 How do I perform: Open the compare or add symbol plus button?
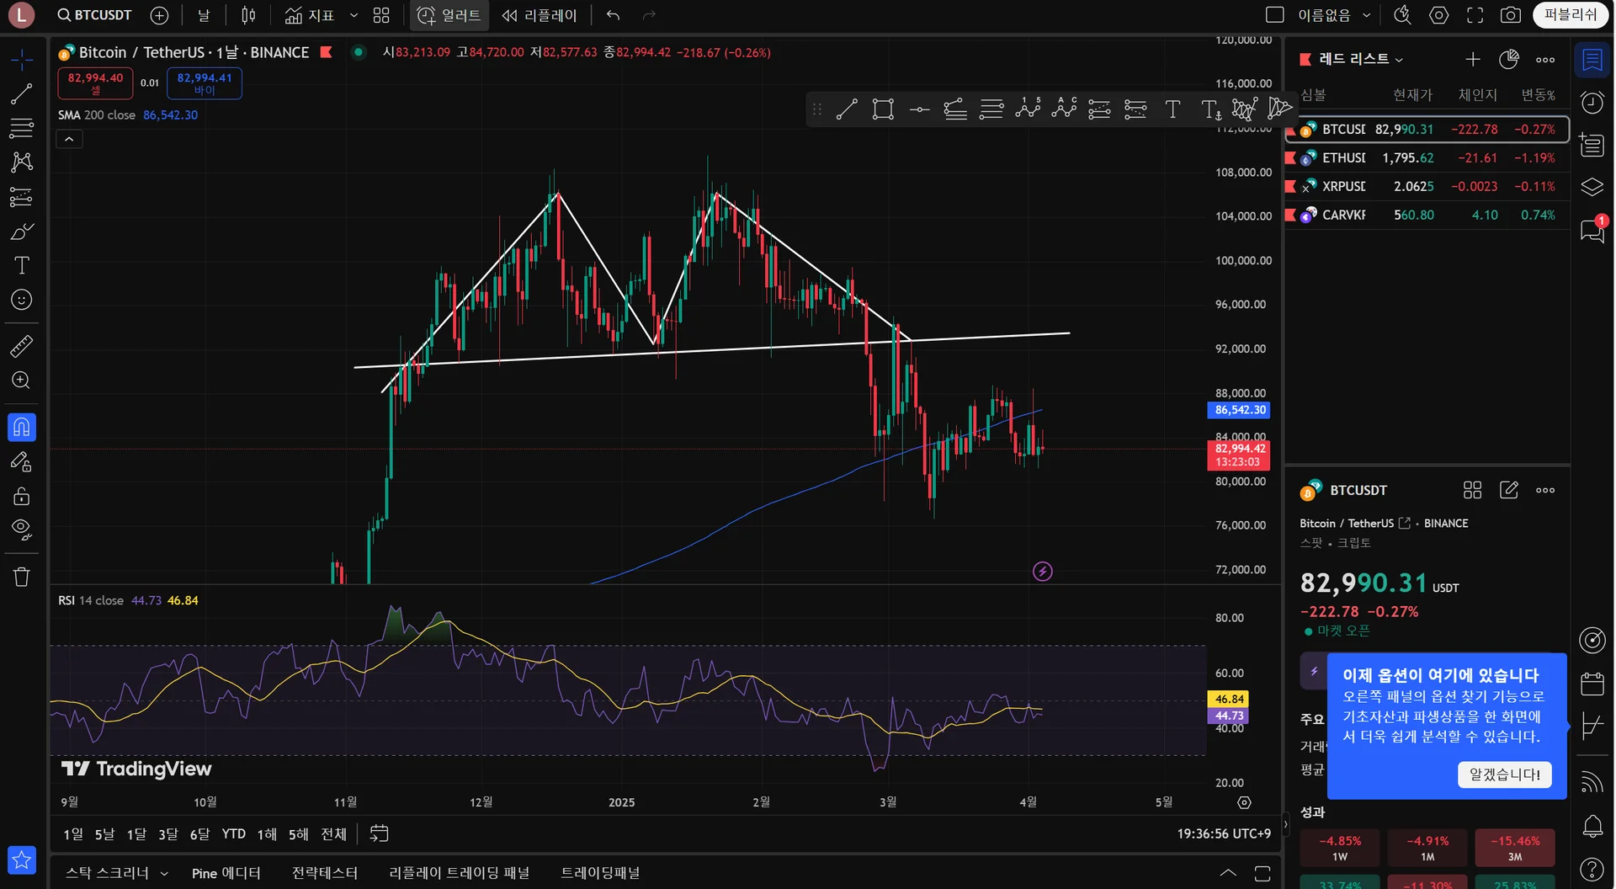click(159, 15)
